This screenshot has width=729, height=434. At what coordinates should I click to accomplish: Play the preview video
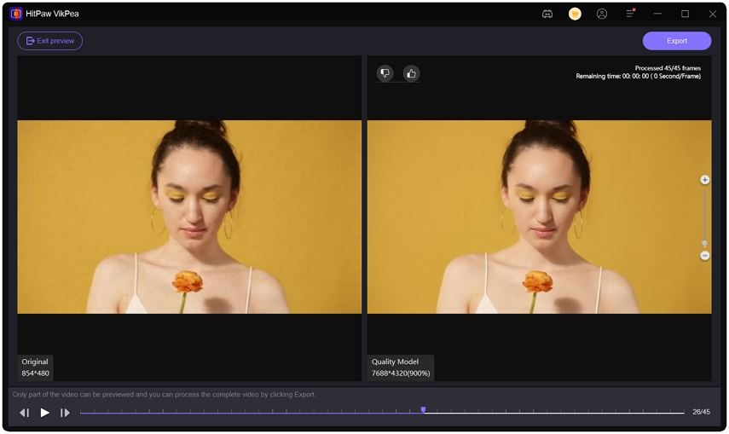(x=44, y=412)
